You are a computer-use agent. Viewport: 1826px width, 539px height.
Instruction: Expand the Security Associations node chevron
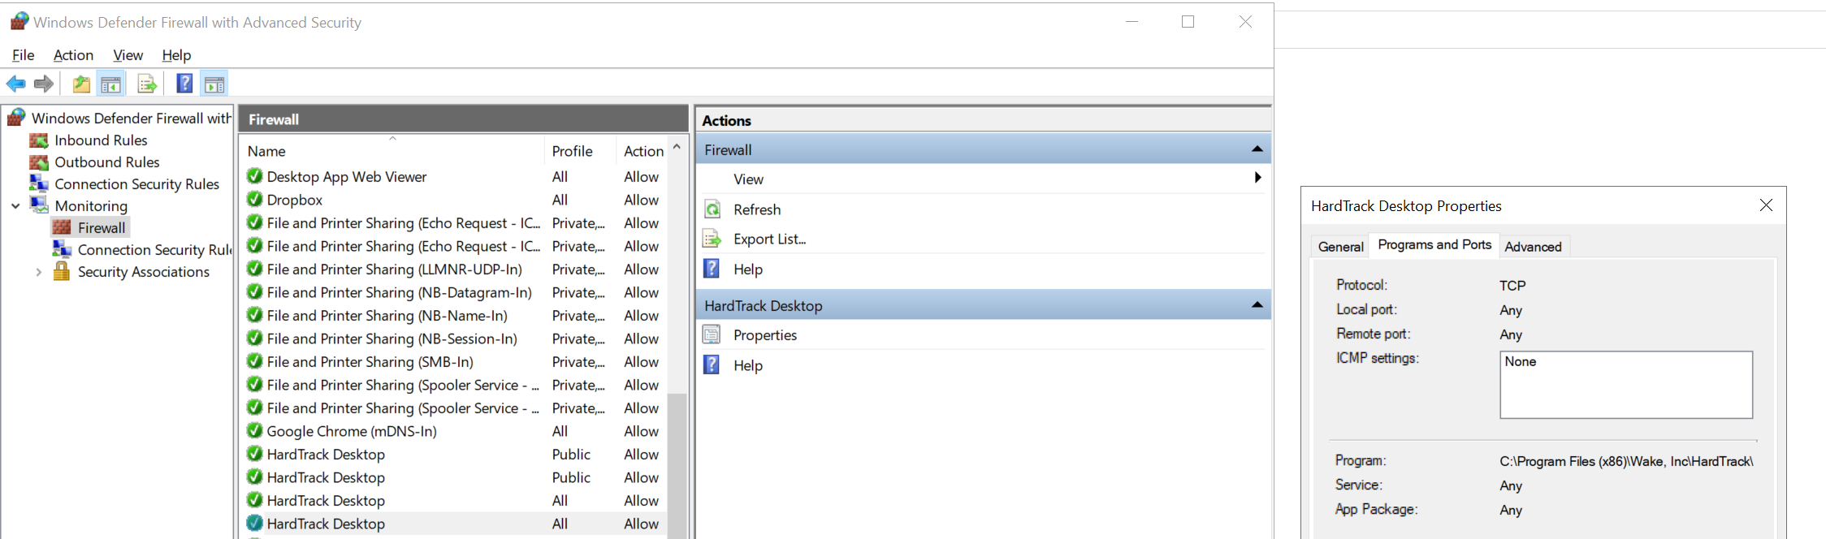pyautogui.click(x=38, y=272)
